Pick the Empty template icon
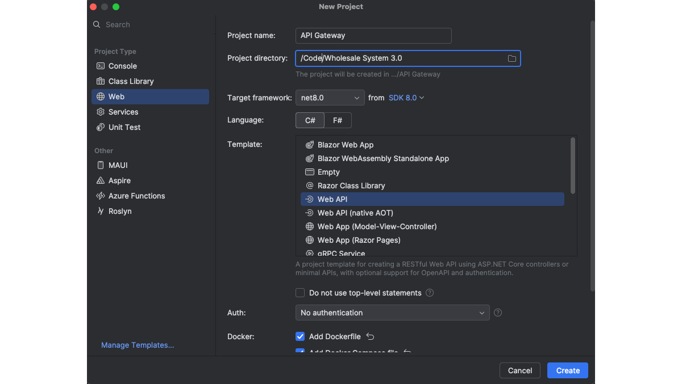This screenshot has height=384, width=682. [x=310, y=172]
